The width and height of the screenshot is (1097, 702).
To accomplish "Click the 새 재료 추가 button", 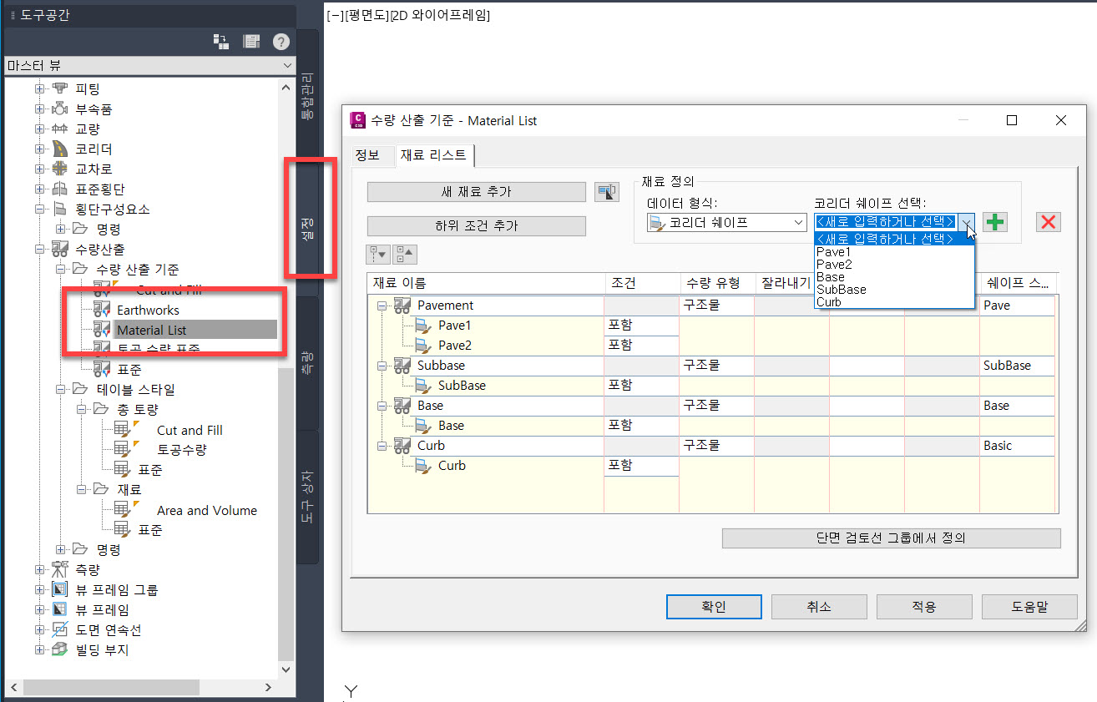I will pyautogui.click(x=477, y=192).
